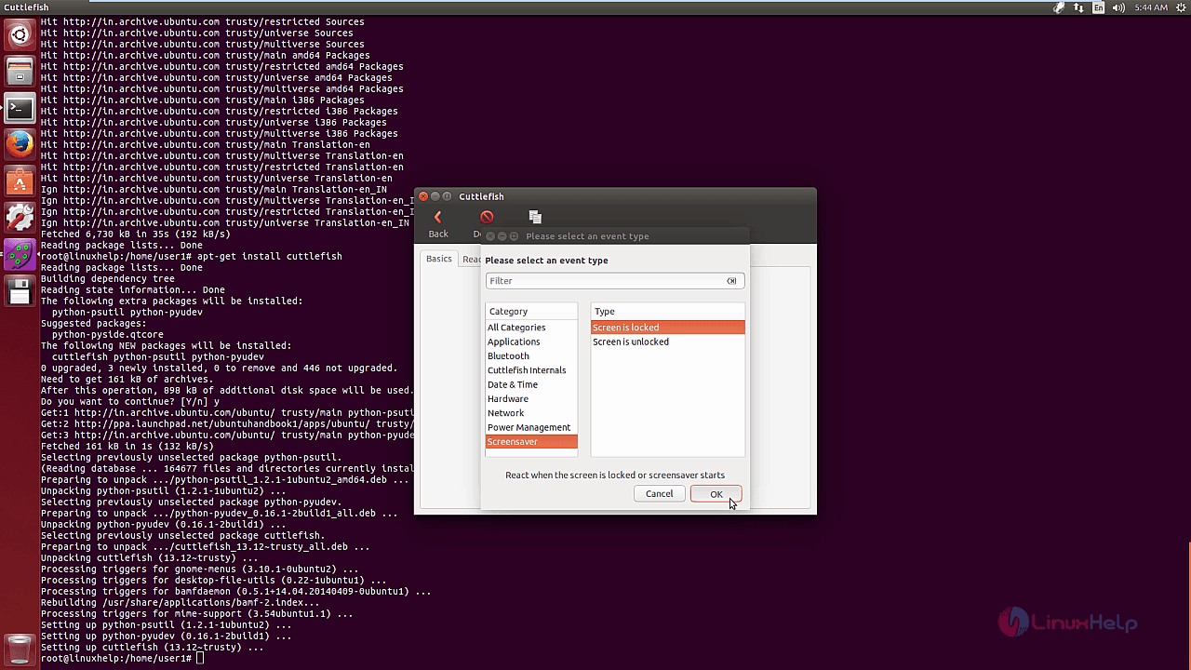This screenshot has height=670, width=1191.
Task: Click the floppy disk icon in the launcher
Action: coord(20,291)
